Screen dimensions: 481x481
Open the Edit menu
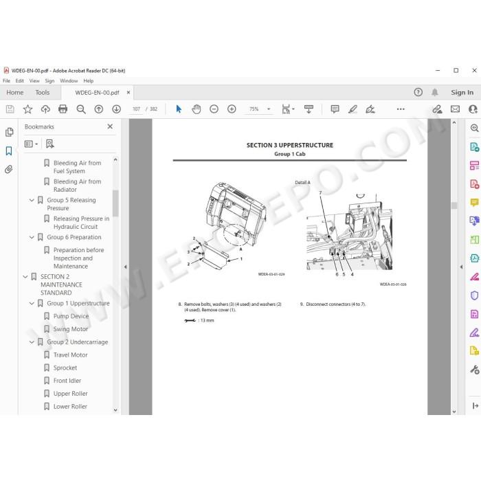click(x=20, y=80)
